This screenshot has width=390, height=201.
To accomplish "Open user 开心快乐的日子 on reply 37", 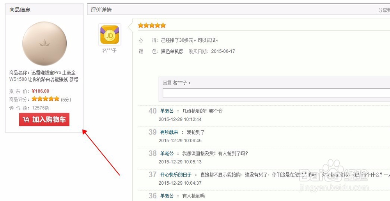I will pos(176,175).
